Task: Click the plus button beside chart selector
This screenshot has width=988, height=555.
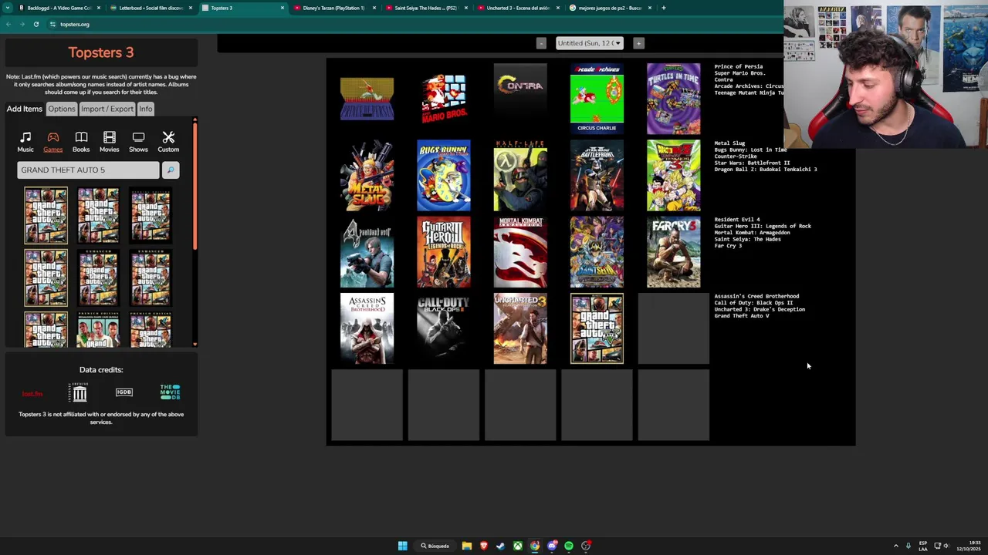Action: tap(638, 43)
